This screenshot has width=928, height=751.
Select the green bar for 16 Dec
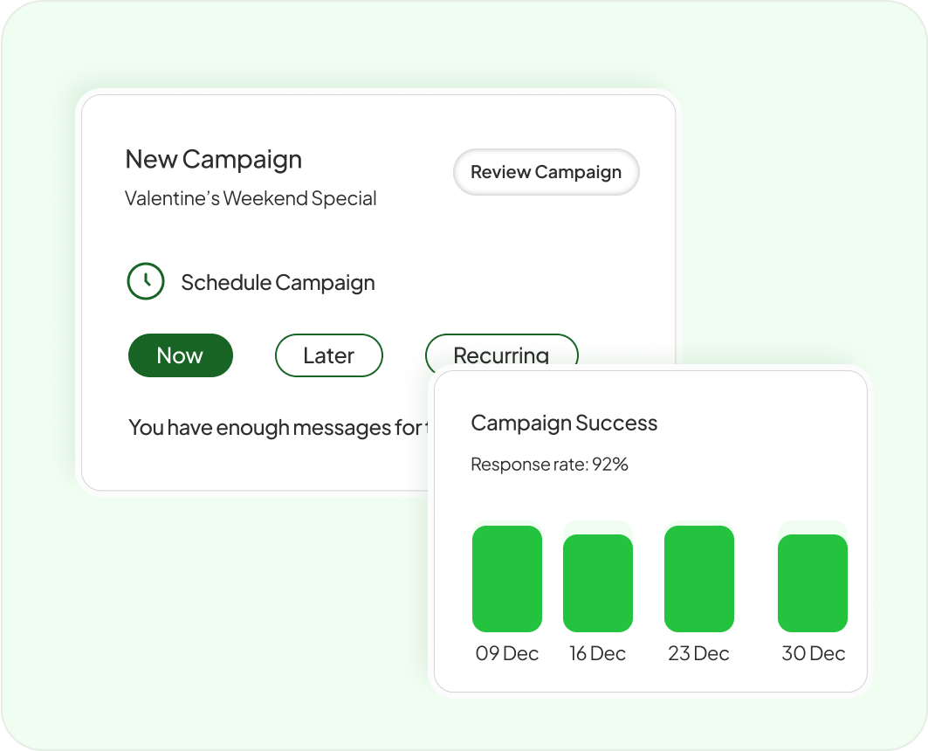(598, 583)
